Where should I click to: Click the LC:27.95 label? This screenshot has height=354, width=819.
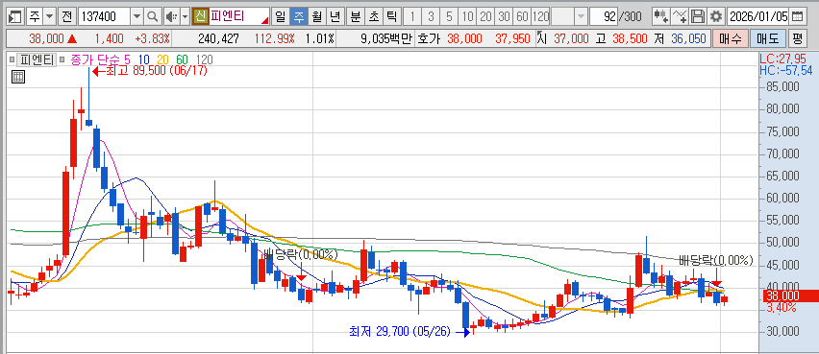point(783,59)
